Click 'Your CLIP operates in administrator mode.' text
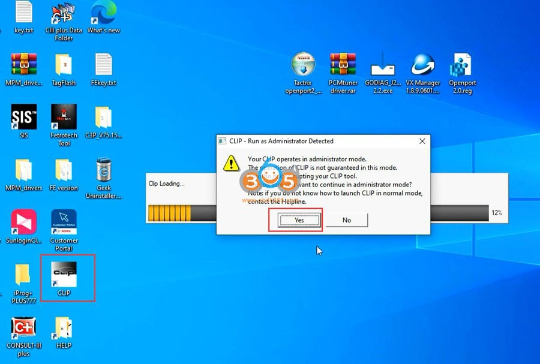 (307, 160)
